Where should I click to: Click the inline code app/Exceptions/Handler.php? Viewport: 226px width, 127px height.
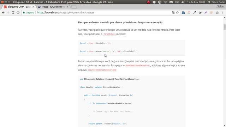tap(102, 70)
